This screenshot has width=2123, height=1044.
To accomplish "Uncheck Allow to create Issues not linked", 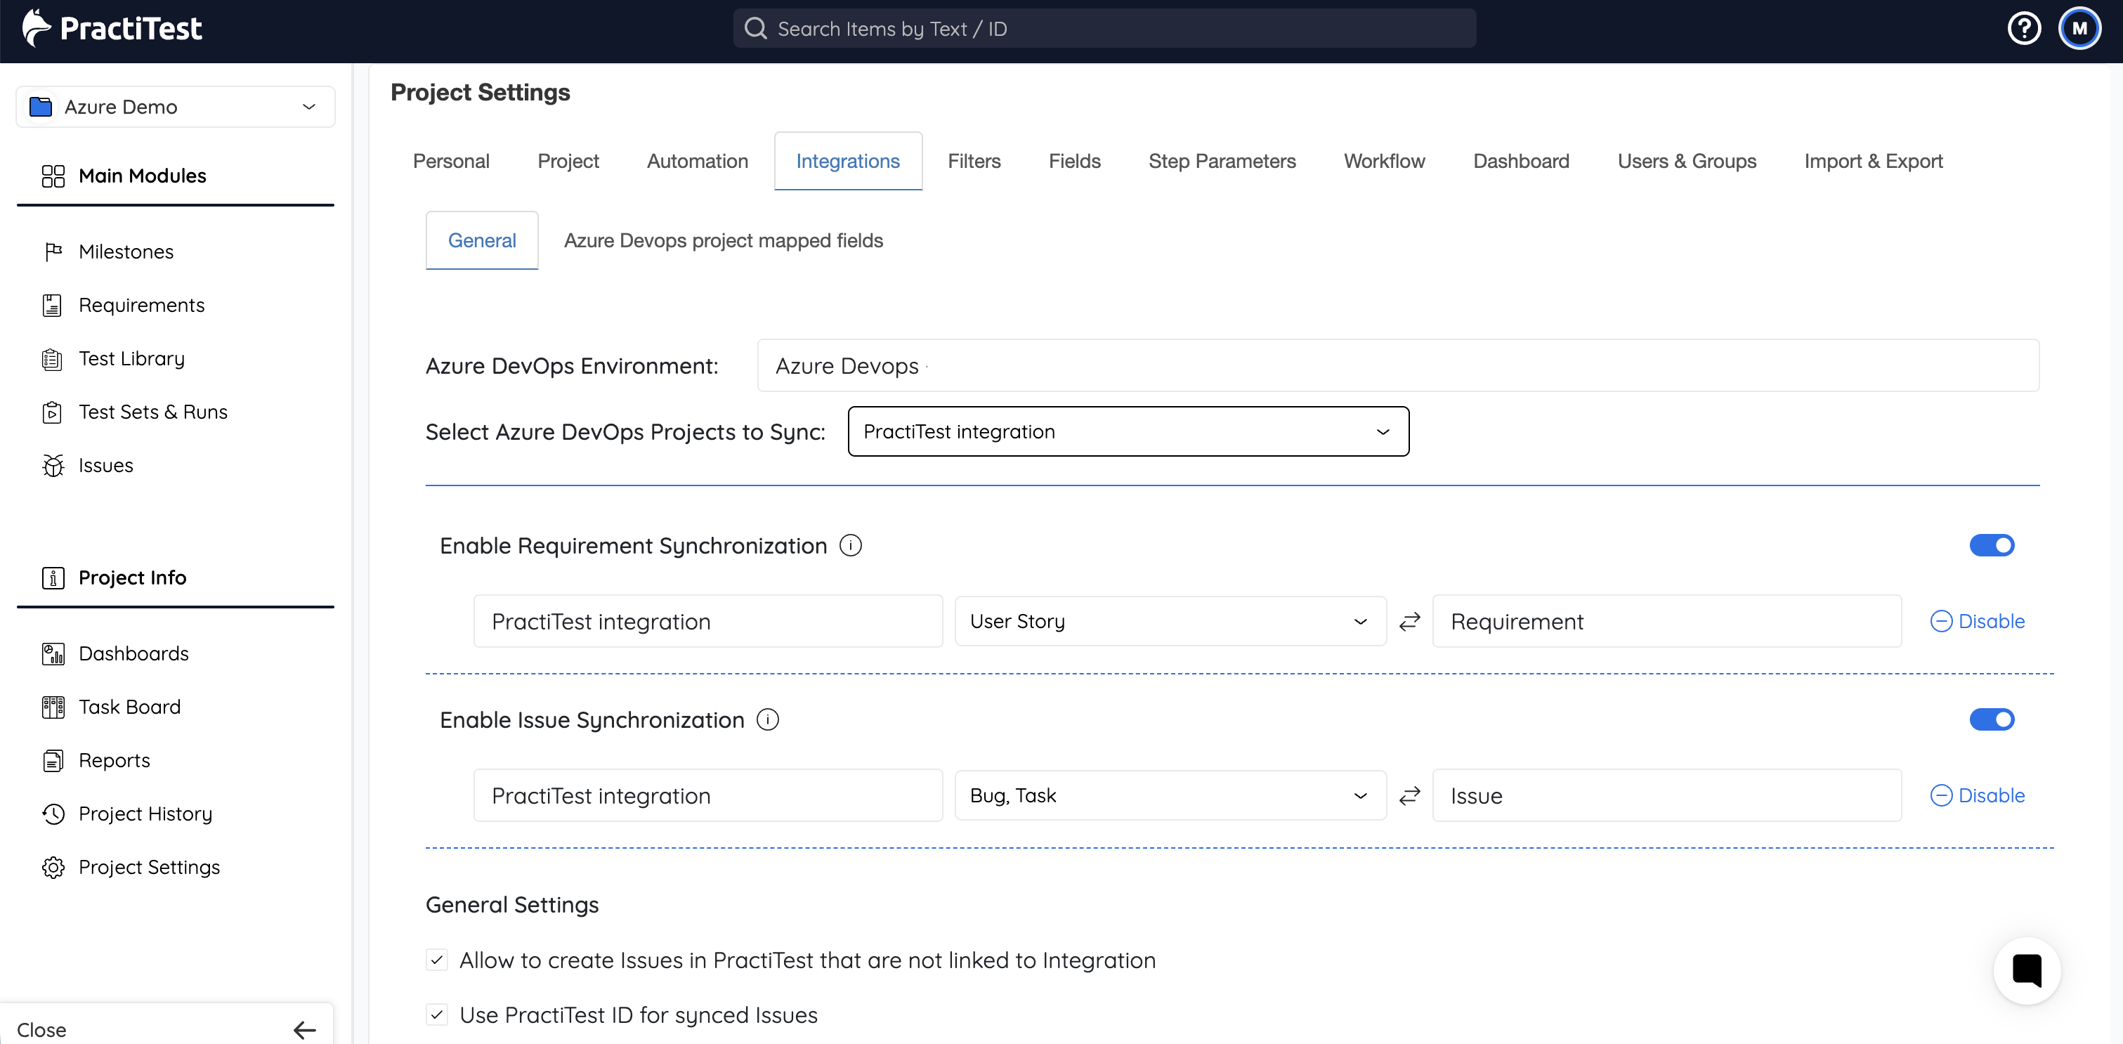I will [437, 960].
